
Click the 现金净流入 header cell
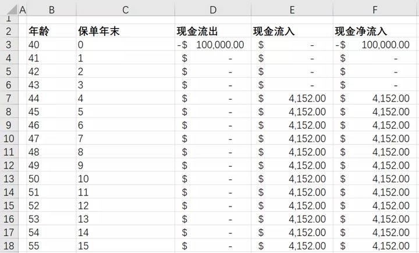(x=361, y=31)
